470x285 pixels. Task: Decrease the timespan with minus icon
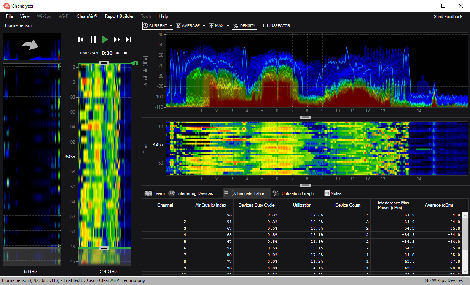click(x=125, y=53)
